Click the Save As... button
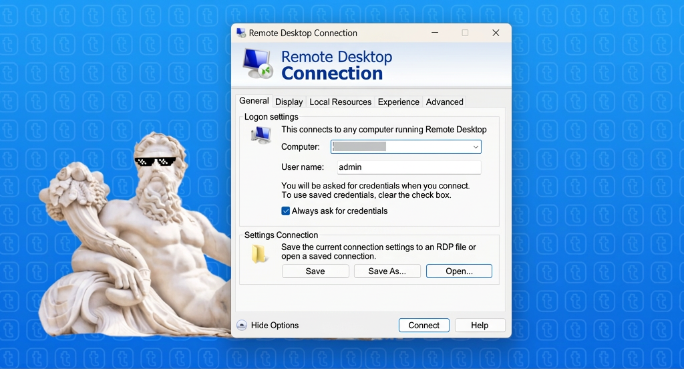This screenshot has height=369, width=684. point(387,271)
